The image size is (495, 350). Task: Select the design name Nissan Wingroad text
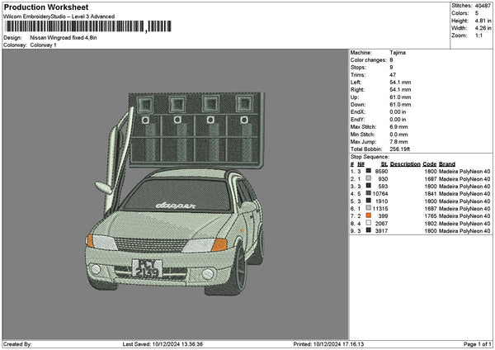(x=64, y=38)
